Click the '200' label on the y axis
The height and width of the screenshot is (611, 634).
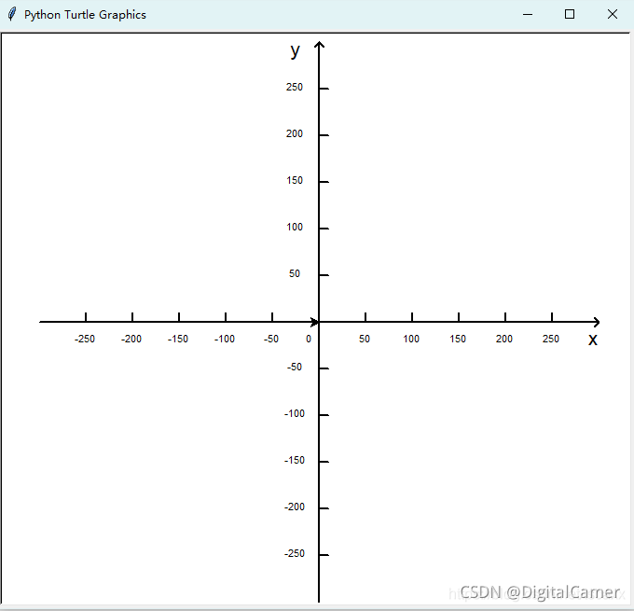[295, 133]
